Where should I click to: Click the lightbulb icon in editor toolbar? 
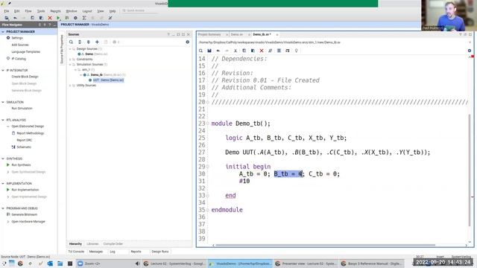click(x=297, y=51)
